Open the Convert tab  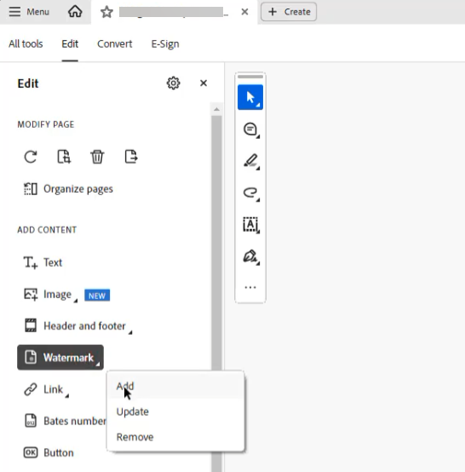pyautogui.click(x=115, y=44)
